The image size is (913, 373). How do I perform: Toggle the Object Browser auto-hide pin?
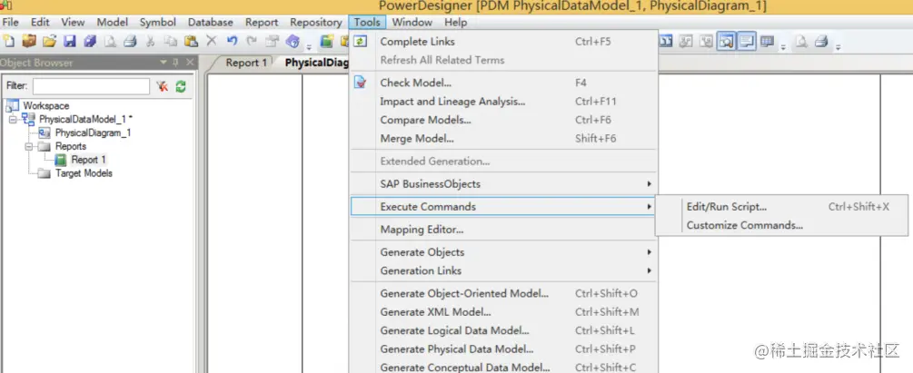coord(175,63)
